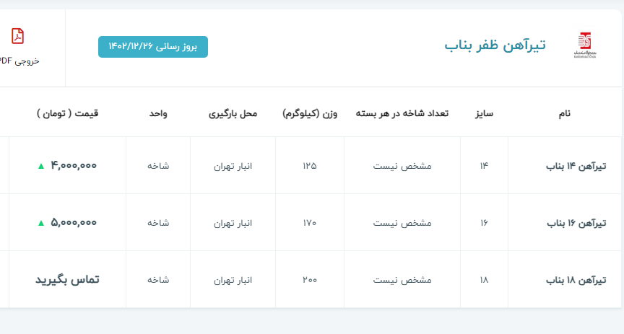624x334 pixels.
Task: Click the محل بارگیری column header
Action: 233,114
